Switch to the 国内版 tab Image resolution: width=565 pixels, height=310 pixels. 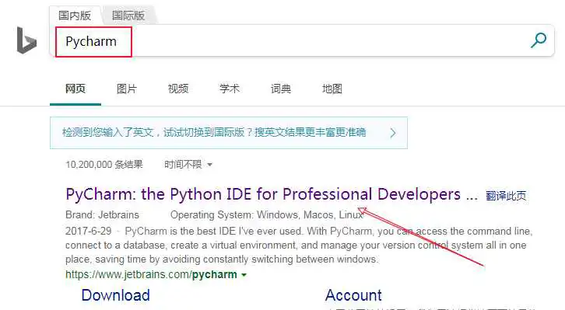pos(75,16)
